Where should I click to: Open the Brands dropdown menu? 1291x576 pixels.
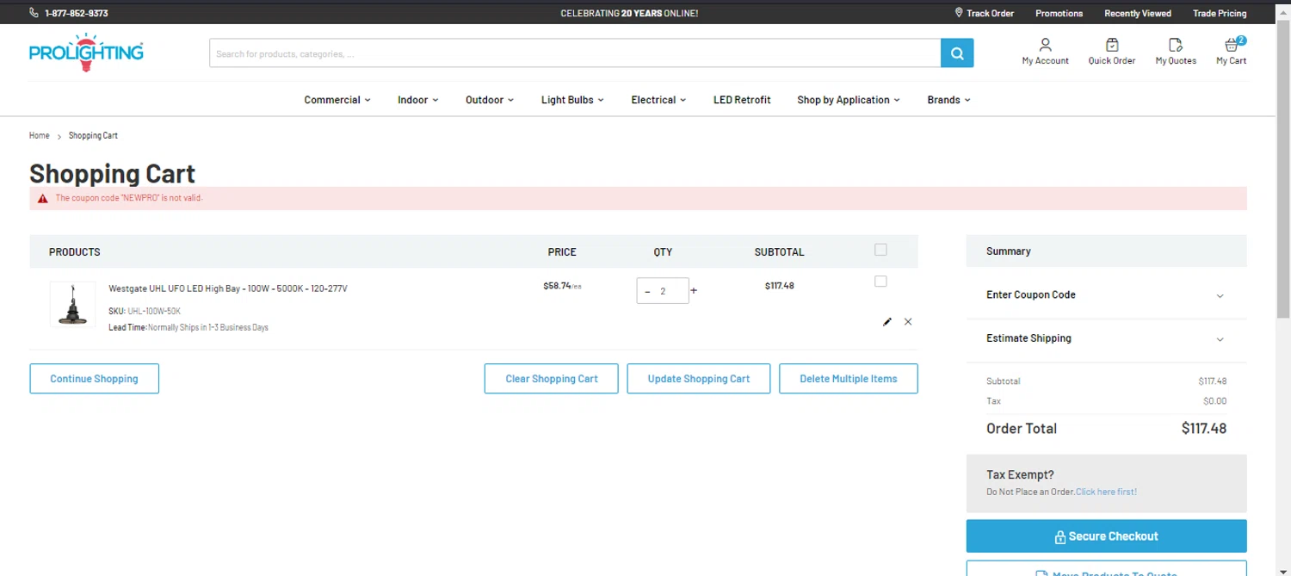948,100
